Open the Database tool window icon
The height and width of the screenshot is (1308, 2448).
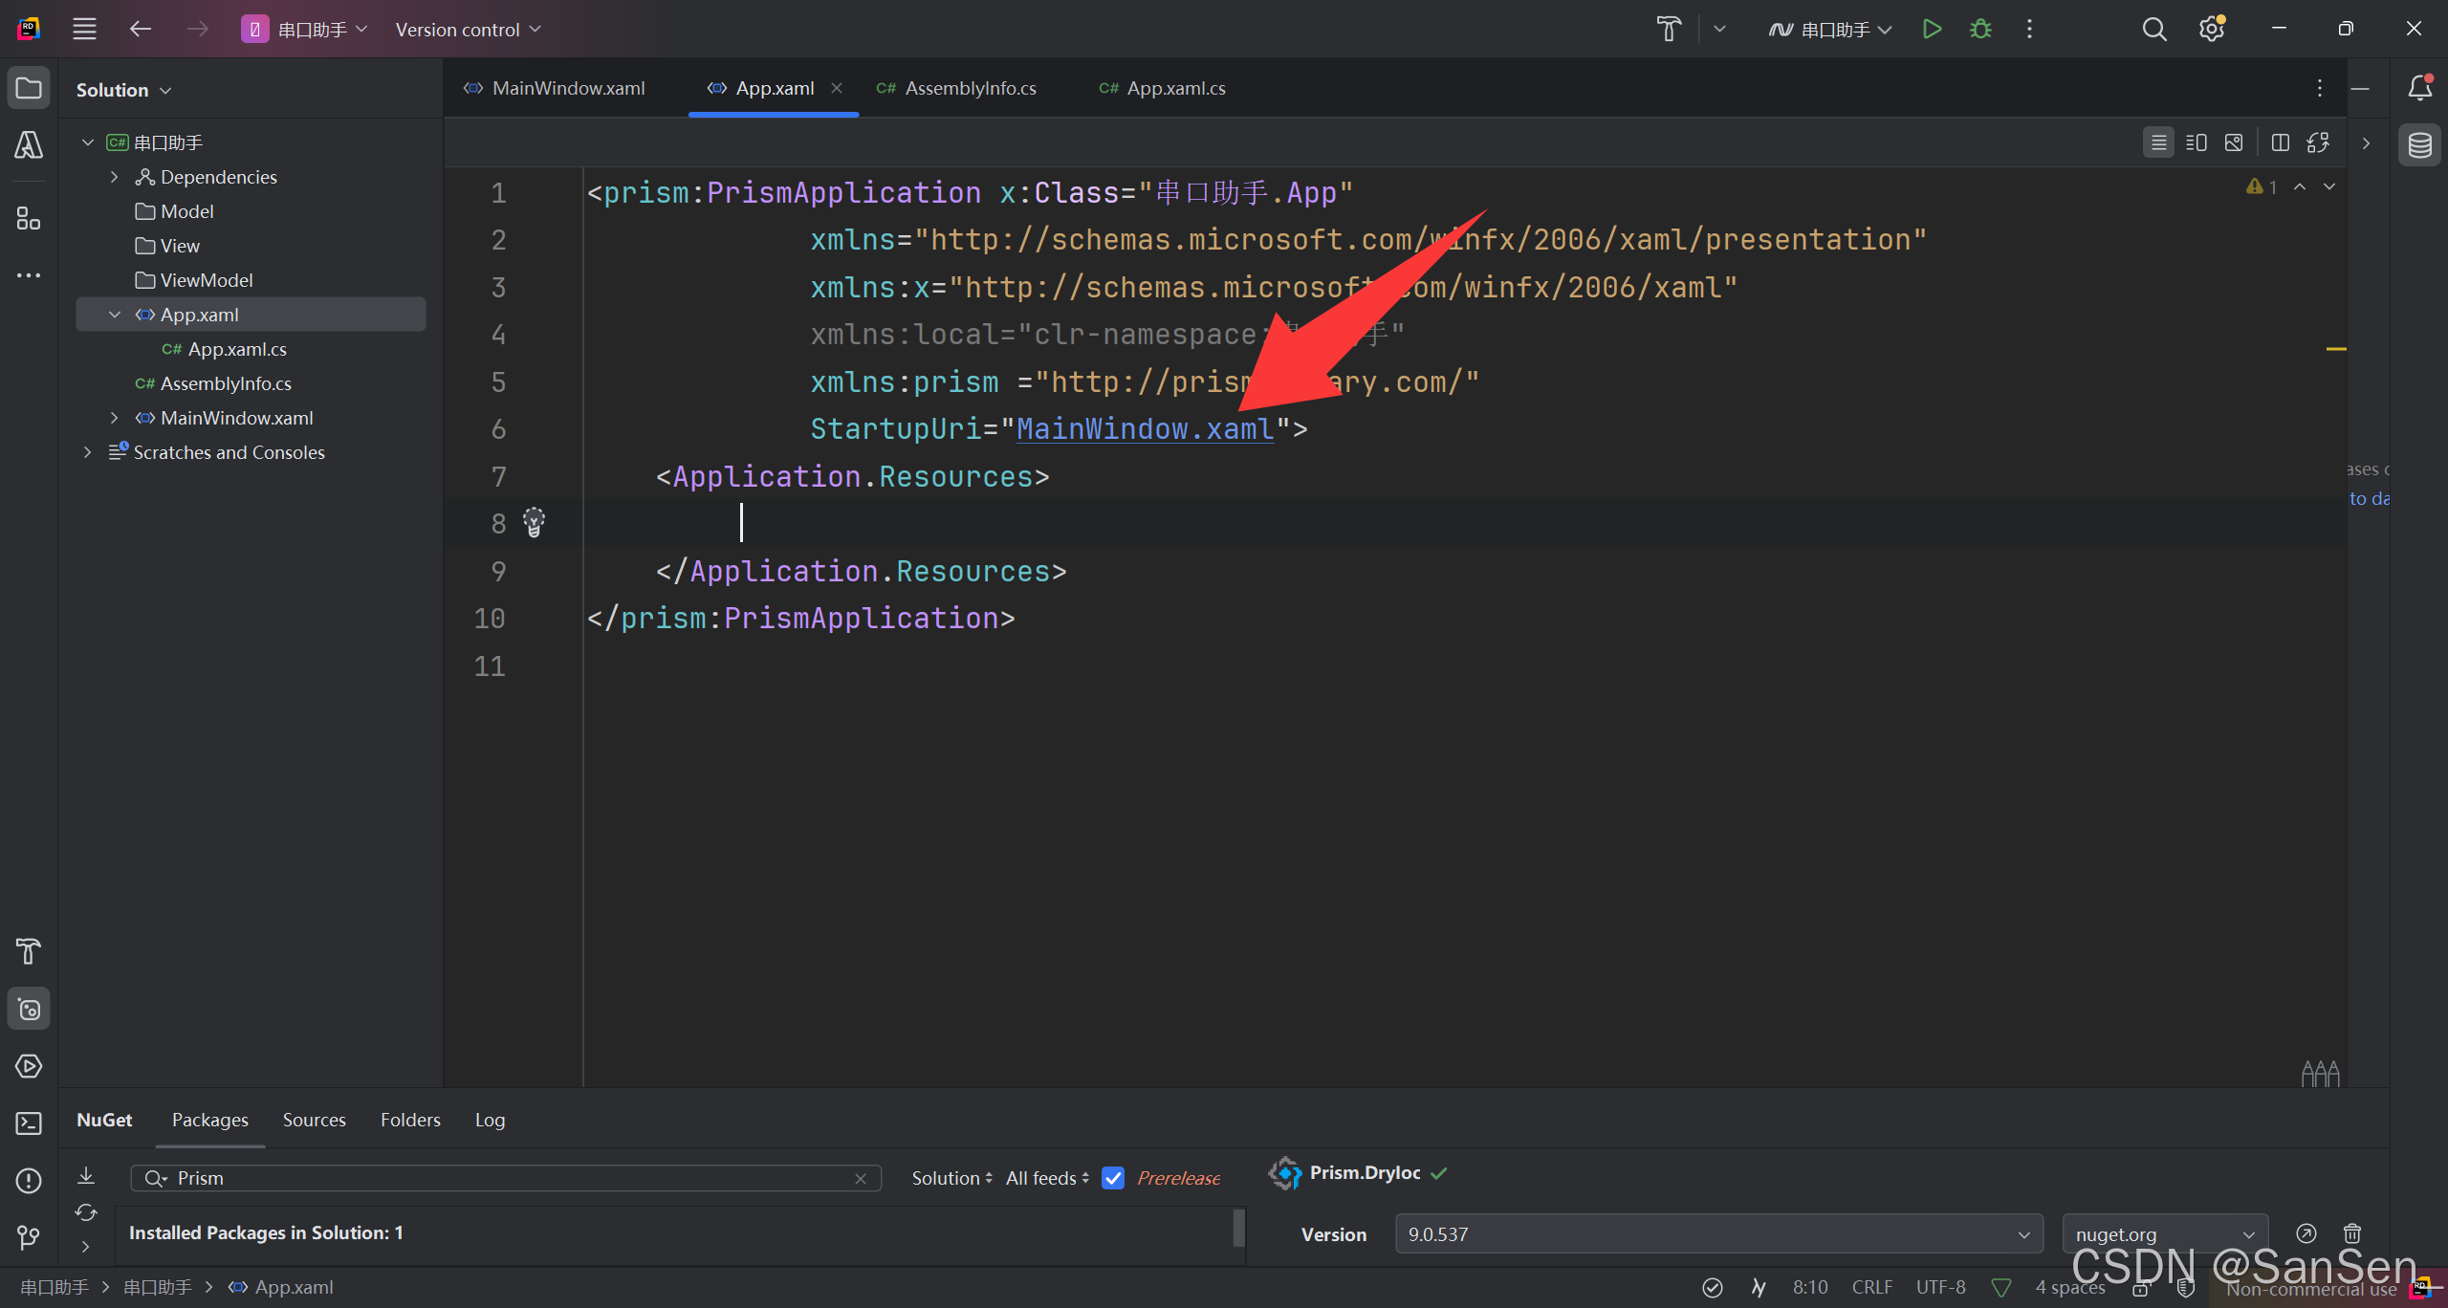2419,145
